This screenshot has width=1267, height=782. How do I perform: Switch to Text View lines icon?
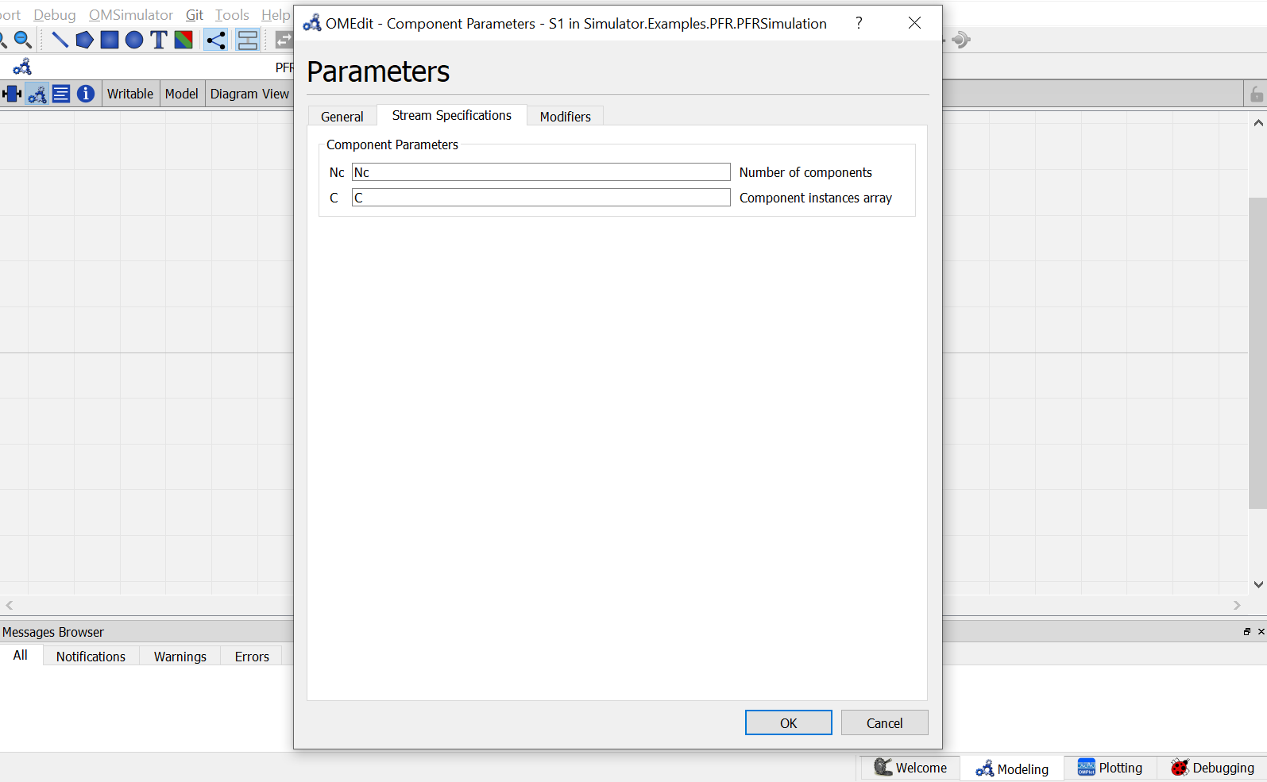(61, 94)
